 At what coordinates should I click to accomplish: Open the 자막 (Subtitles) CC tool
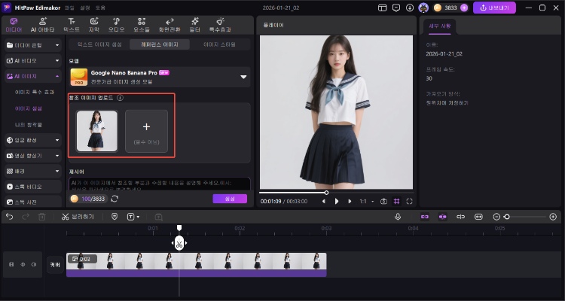pos(94,25)
